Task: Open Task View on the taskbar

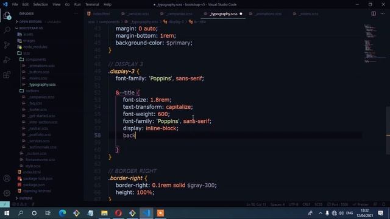Action: (x=48, y=213)
